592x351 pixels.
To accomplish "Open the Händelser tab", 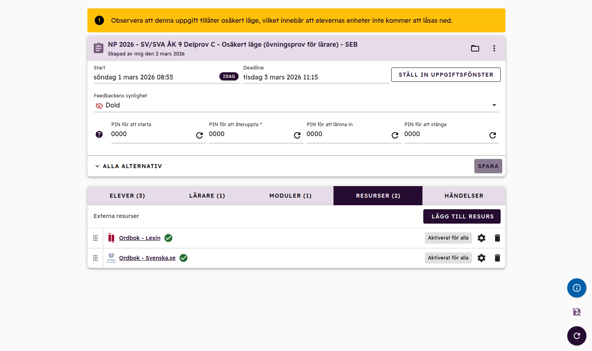I will [464, 196].
